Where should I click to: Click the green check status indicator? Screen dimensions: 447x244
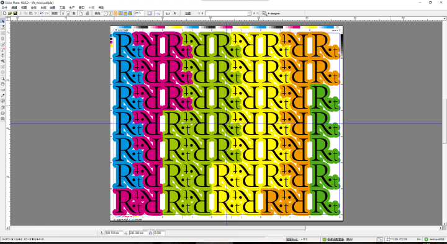pyautogui.click(x=324, y=240)
